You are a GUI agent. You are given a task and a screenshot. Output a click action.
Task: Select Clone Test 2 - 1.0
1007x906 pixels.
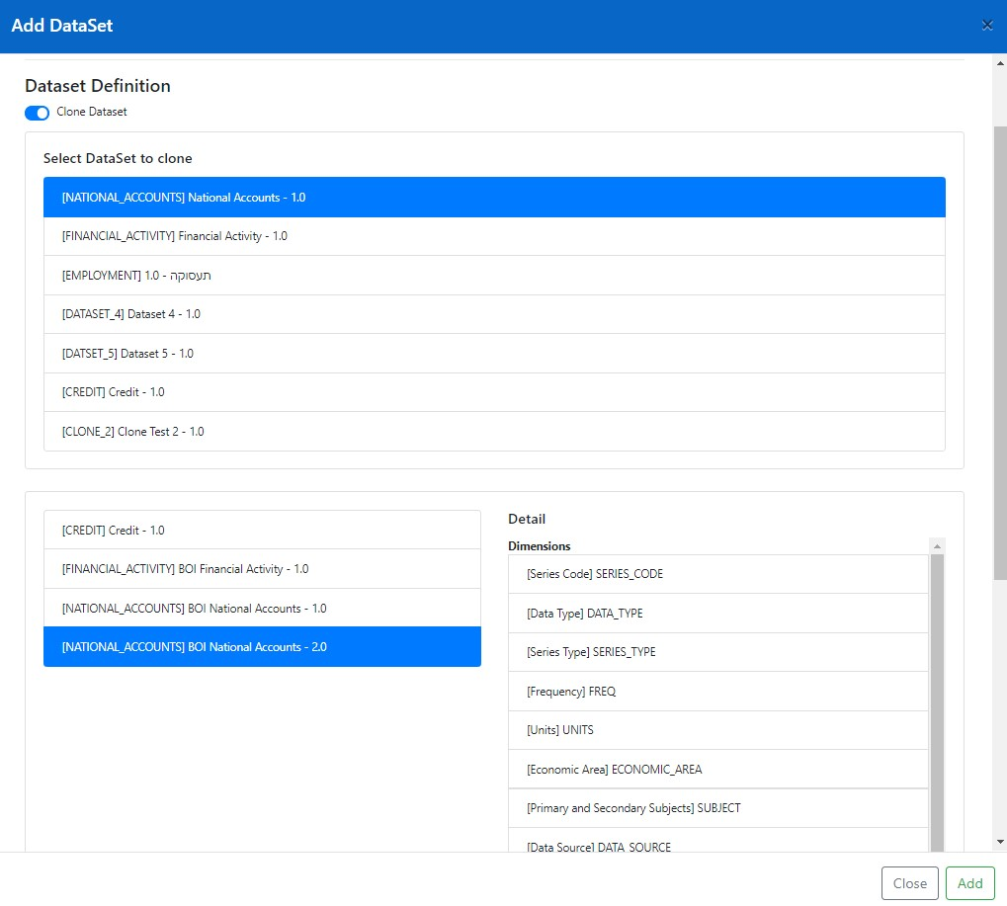coord(494,432)
